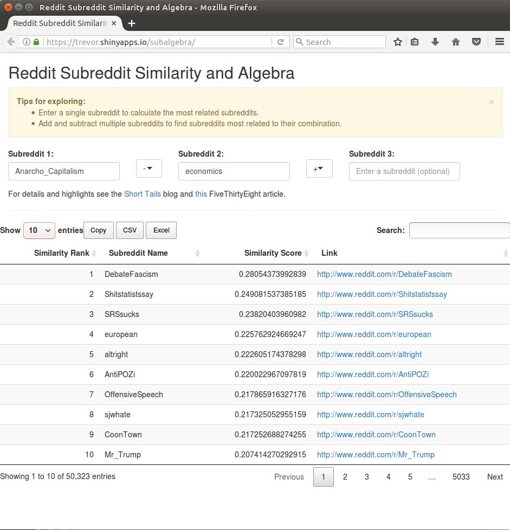Sort by the Link column arrows
Viewport: 510px width, 530px height.
point(506,253)
